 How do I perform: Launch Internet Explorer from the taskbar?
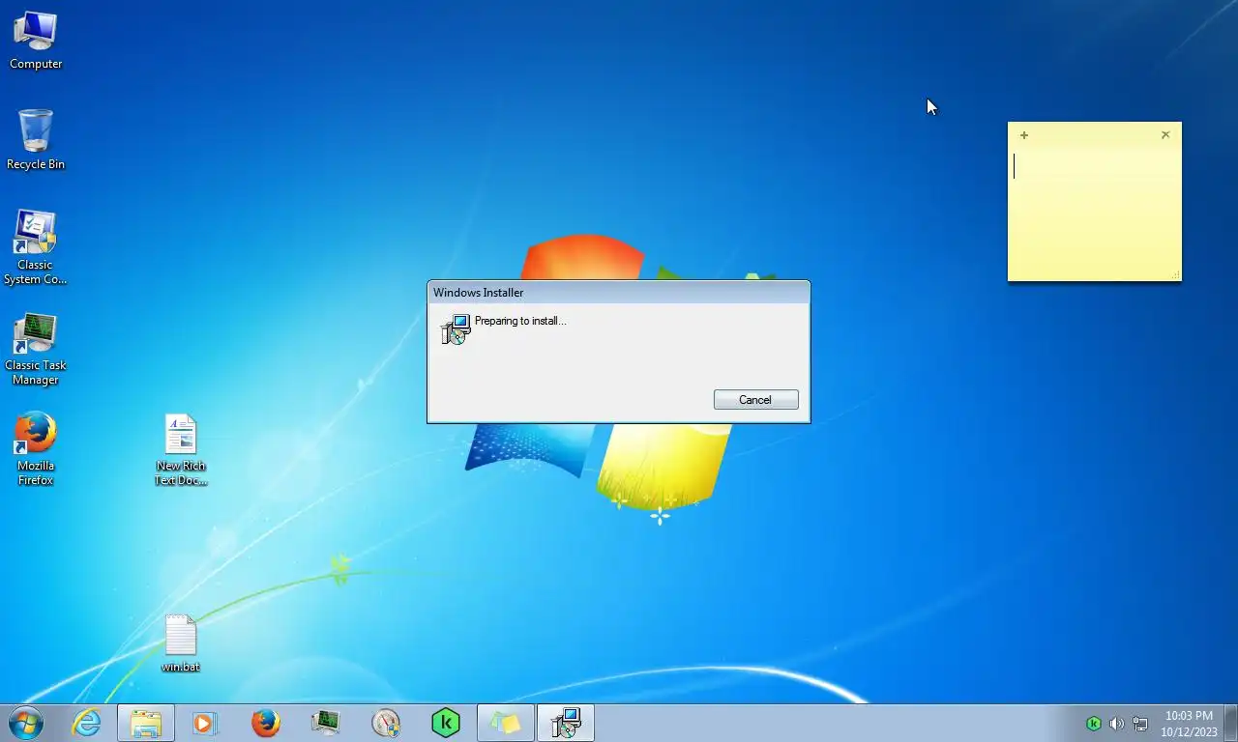[87, 723]
